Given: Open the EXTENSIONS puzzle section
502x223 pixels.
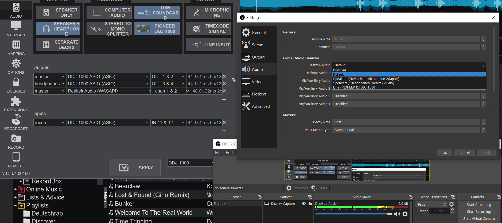Looking at the screenshot, I should [16, 104].
